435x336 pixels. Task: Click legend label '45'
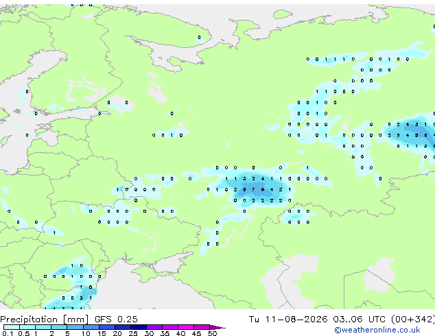pyautogui.click(x=196, y=333)
